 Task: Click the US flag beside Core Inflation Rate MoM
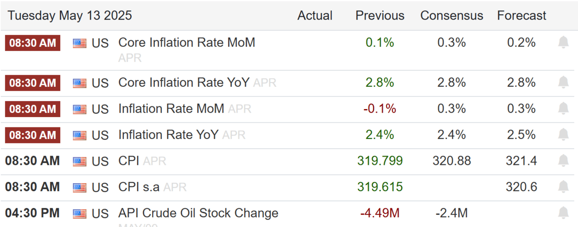pyautogui.click(x=80, y=43)
